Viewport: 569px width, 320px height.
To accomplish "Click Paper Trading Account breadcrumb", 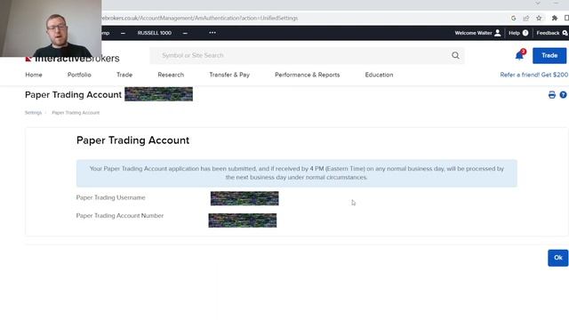I will [x=76, y=113].
